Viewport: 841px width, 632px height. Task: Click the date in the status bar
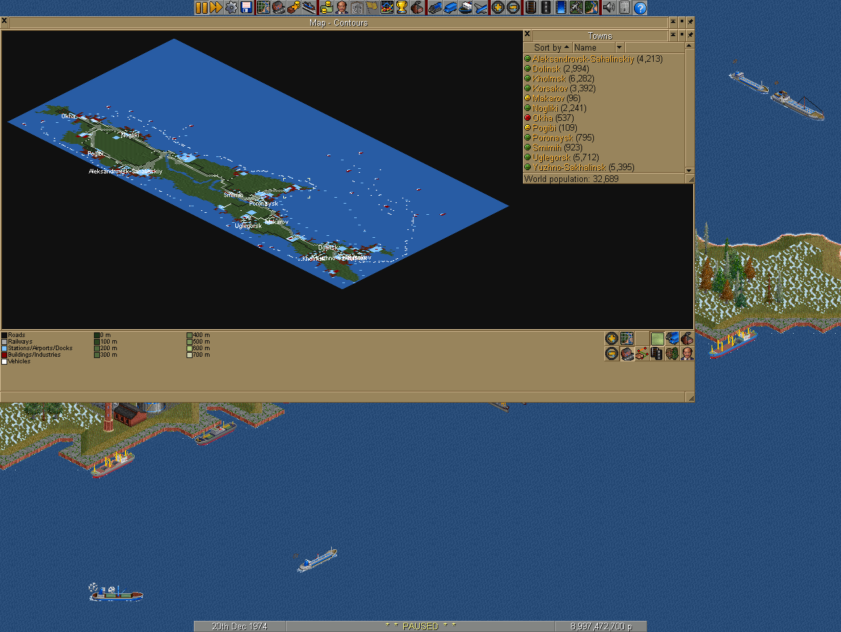point(239,626)
